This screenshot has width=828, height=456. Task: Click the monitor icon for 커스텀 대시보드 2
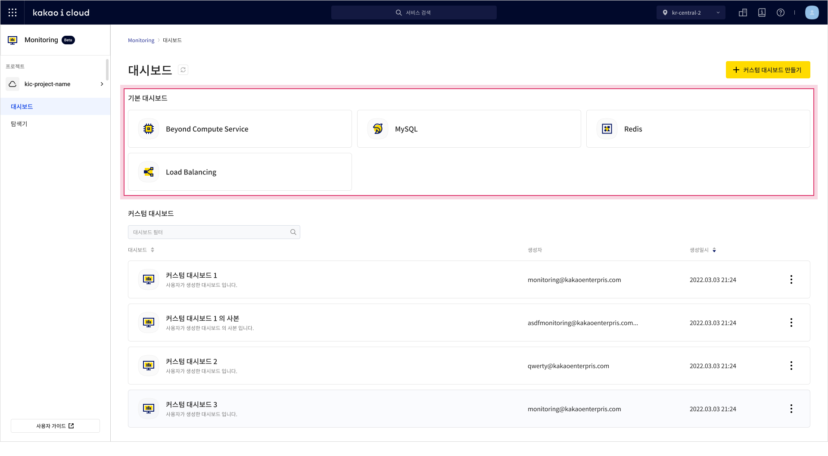[x=149, y=366]
